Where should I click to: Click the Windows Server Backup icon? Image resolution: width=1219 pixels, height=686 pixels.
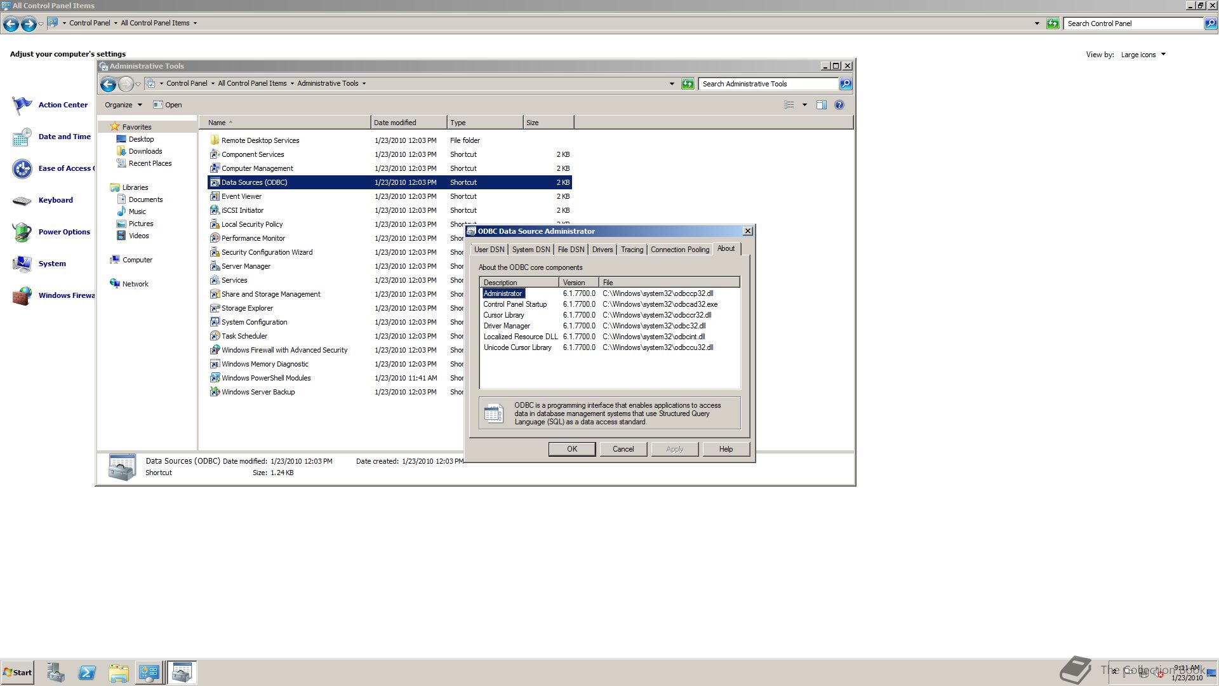215,392
